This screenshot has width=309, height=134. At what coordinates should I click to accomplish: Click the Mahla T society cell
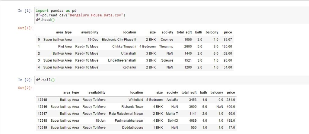172,114
